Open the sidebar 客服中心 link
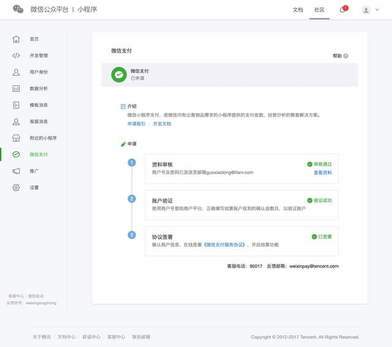392x347 pixels. click(16, 296)
